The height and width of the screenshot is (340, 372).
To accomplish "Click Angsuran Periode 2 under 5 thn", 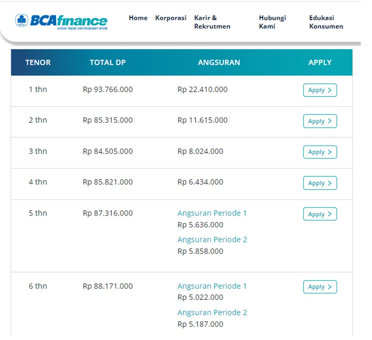I will [212, 240].
